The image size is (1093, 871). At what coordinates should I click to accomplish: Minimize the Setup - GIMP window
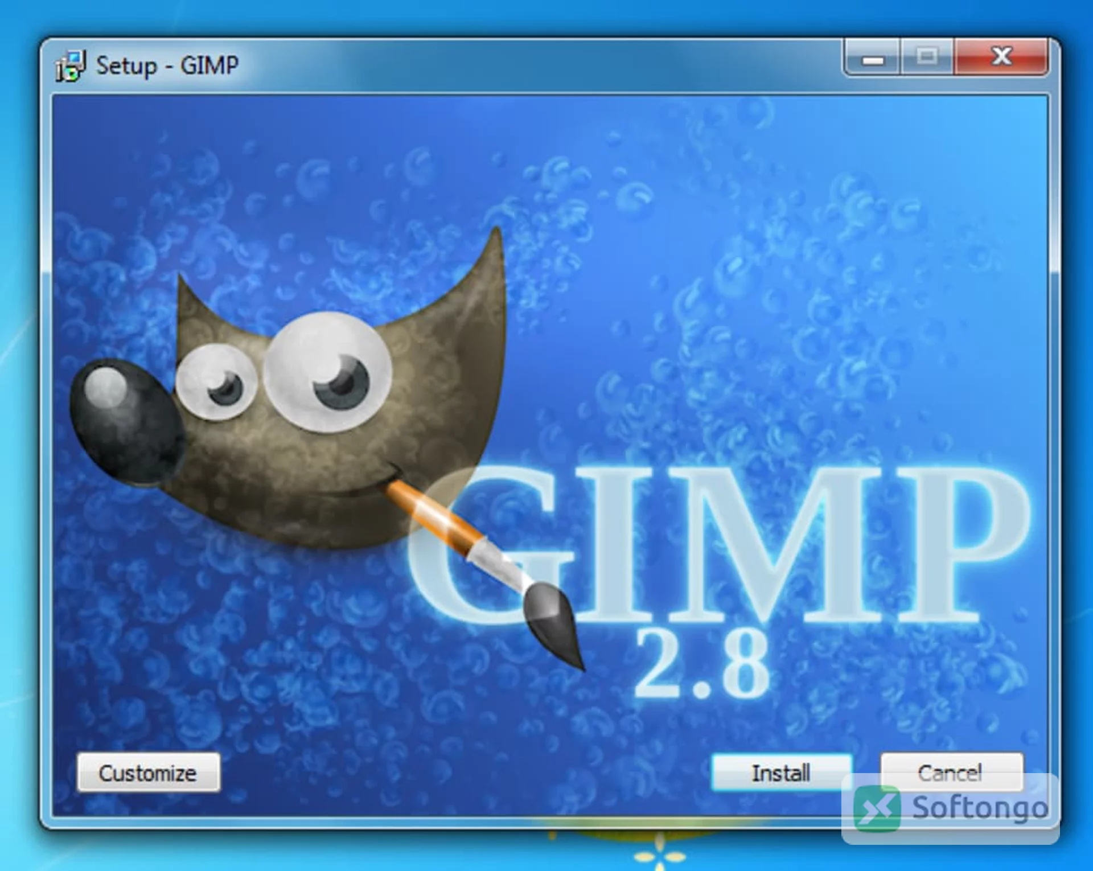(x=872, y=56)
